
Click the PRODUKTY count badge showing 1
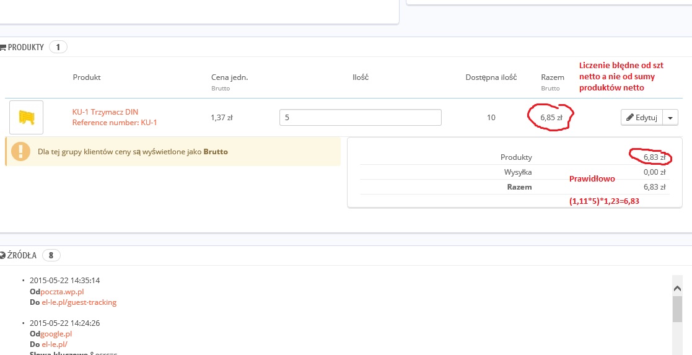[58, 47]
